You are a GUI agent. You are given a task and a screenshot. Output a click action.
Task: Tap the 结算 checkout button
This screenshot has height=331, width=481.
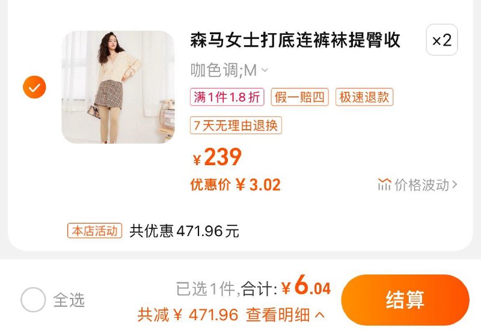(x=405, y=300)
